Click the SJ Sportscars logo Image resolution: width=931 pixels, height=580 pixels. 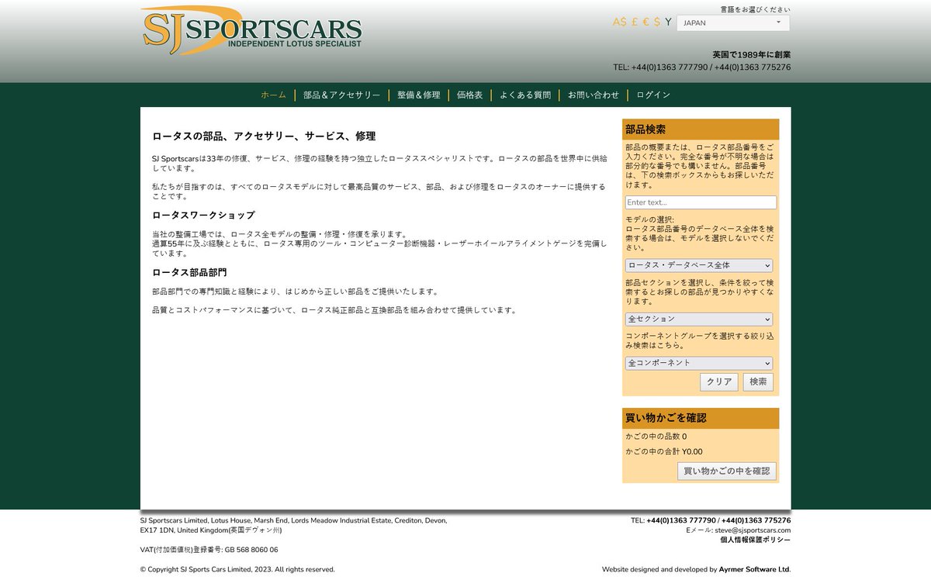(251, 31)
